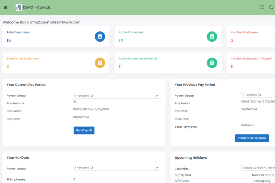Open the Inactive Employees card
This screenshot has height=183, width=275.
(251, 37)
